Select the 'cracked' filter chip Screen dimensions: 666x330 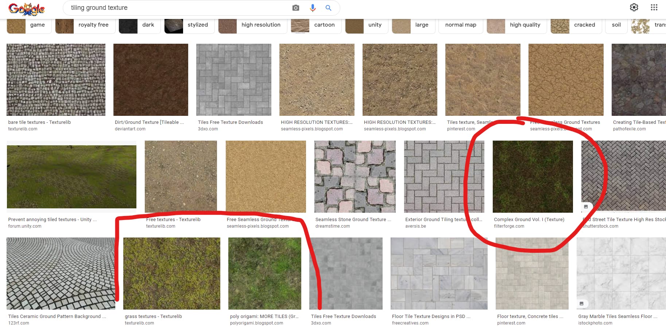[576, 25]
